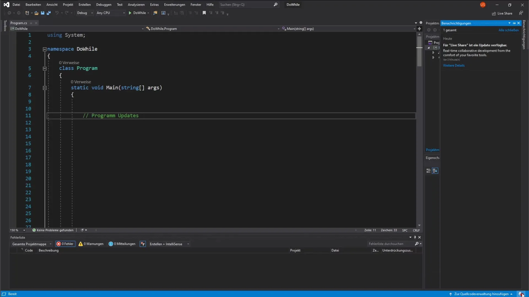This screenshot has width=529, height=297.
Task: Click the framed toolbar icon next to Find in Files
Action: (x=163, y=13)
